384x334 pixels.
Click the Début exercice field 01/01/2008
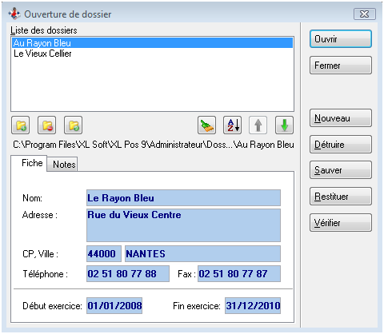click(114, 305)
